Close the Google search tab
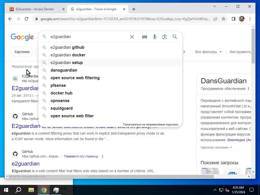 (x=124, y=9)
